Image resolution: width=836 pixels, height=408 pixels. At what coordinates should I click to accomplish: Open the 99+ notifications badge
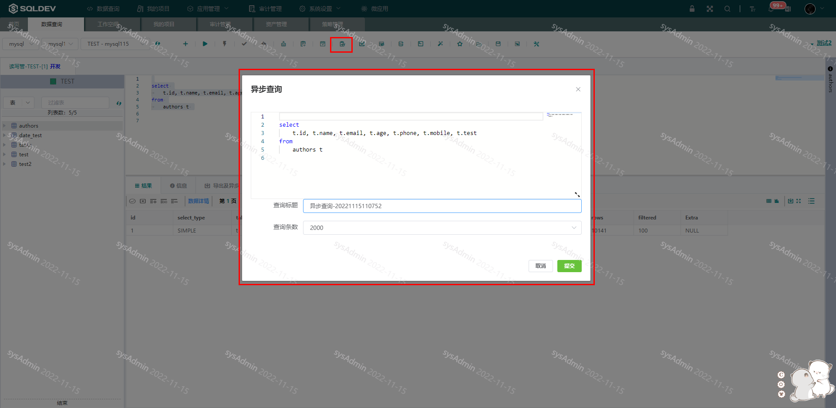[x=778, y=6]
